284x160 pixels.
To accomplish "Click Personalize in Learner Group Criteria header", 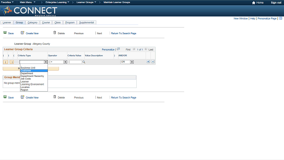I will click(108, 49).
